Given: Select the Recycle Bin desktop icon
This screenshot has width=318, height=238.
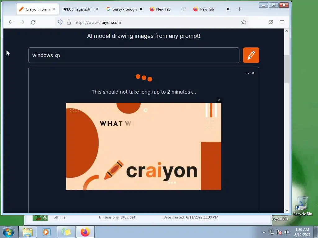Looking at the screenshot, I should click(302, 206).
